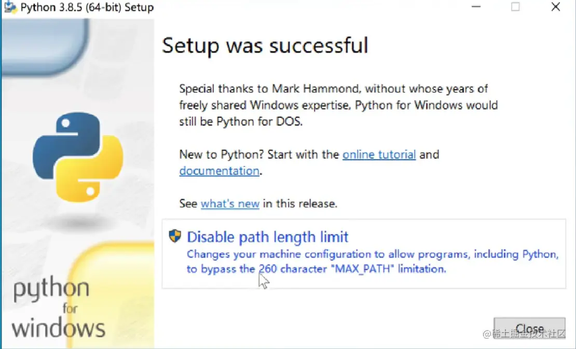
Task: Click the UAC shield icon
Action: (175, 236)
